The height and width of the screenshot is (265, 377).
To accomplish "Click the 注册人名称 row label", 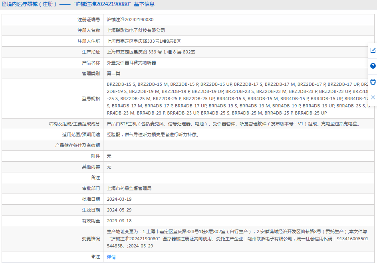I will coord(89,30).
